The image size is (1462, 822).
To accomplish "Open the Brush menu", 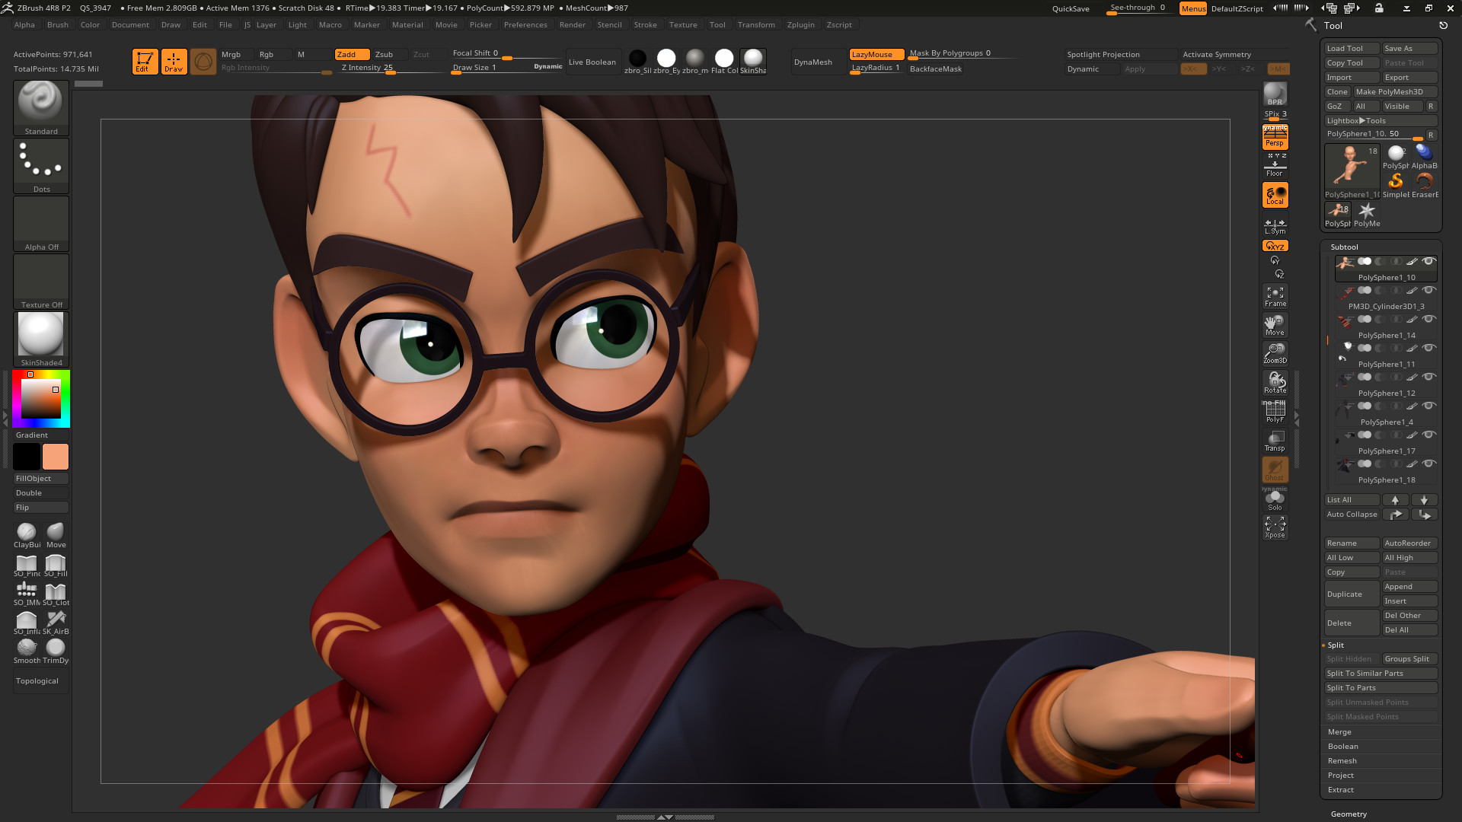I will coord(57,24).
